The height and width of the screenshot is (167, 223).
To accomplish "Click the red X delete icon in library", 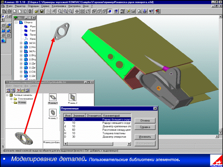I will (18, 90).
